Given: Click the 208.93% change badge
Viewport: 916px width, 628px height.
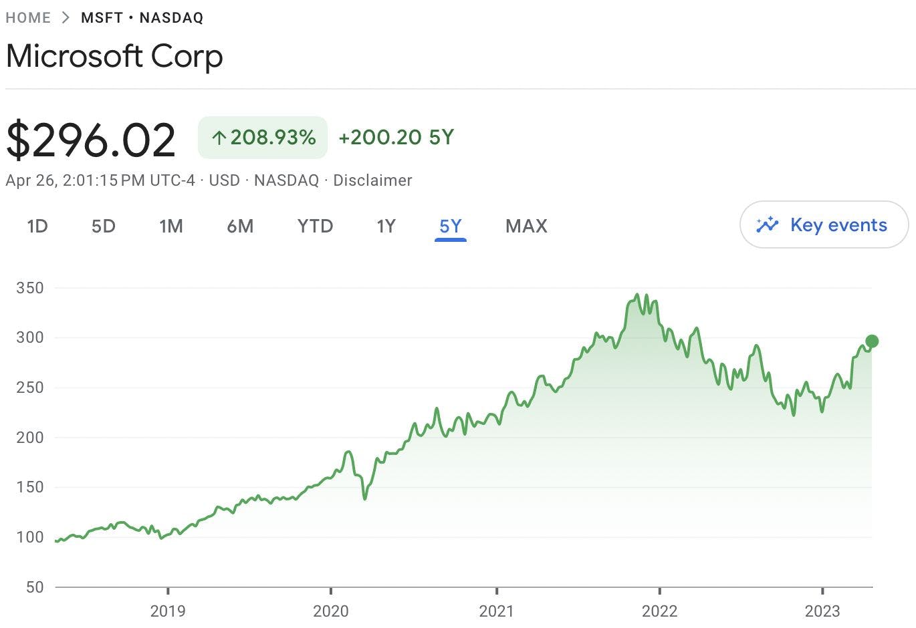Looking at the screenshot, I should click(x=263, y=138).
